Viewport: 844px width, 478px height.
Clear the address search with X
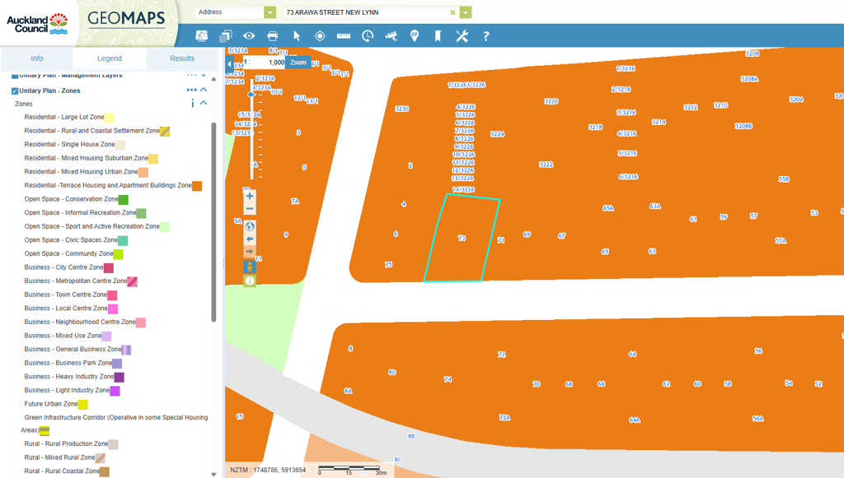[x=452, y=12]
